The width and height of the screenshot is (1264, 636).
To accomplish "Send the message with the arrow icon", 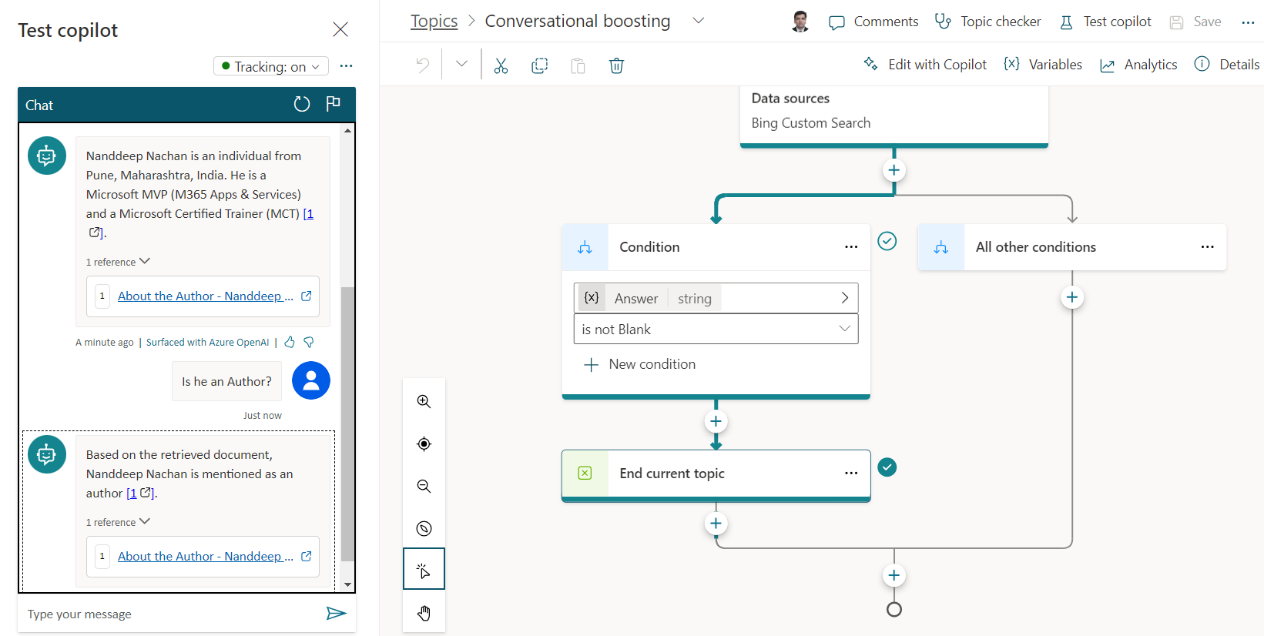I will (x=336, y=613).
